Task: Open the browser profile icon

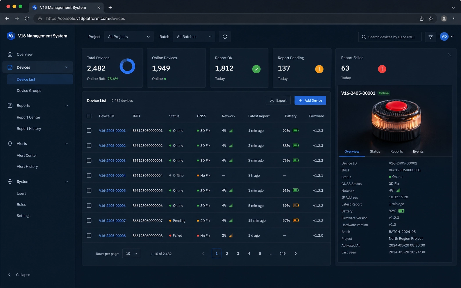Action: point(444,18)
